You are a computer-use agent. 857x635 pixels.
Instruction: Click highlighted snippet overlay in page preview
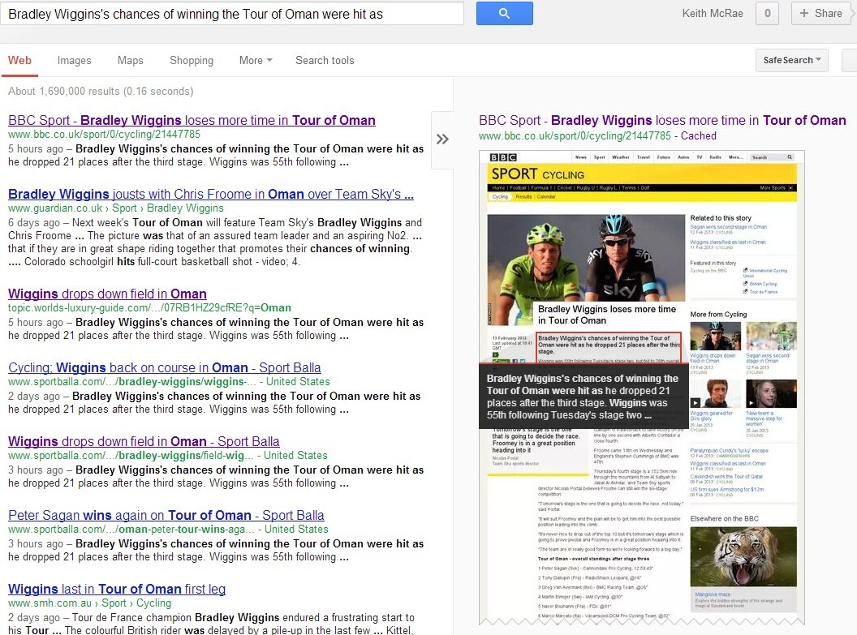point(584,397)
